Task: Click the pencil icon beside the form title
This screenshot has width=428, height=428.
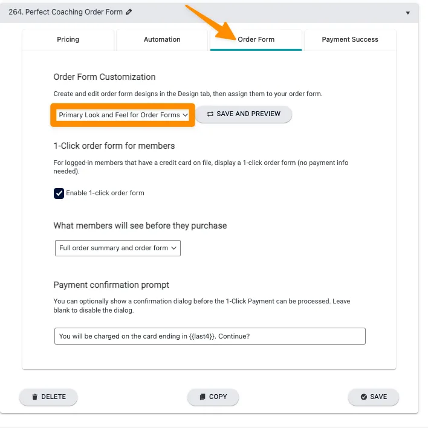Action: (x=129, y=12)
